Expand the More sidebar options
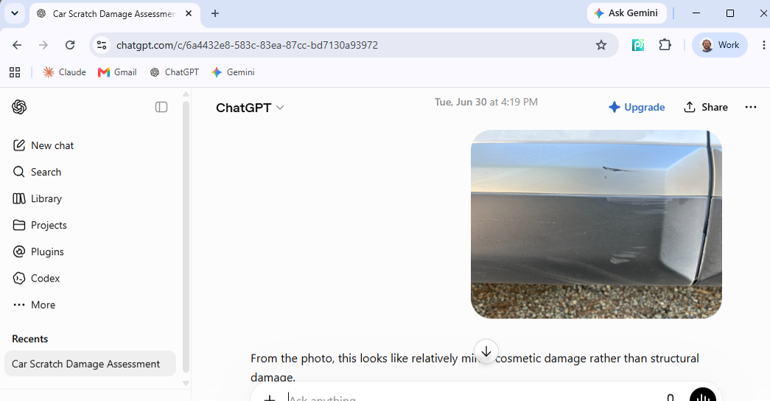Screen dimensions: 770x401 [35, 304]
